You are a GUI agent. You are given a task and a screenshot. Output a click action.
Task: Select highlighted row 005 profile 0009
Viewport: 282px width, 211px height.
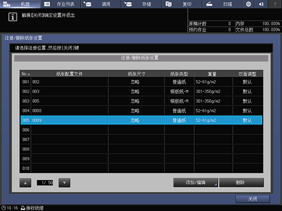(x=141, y=120)
